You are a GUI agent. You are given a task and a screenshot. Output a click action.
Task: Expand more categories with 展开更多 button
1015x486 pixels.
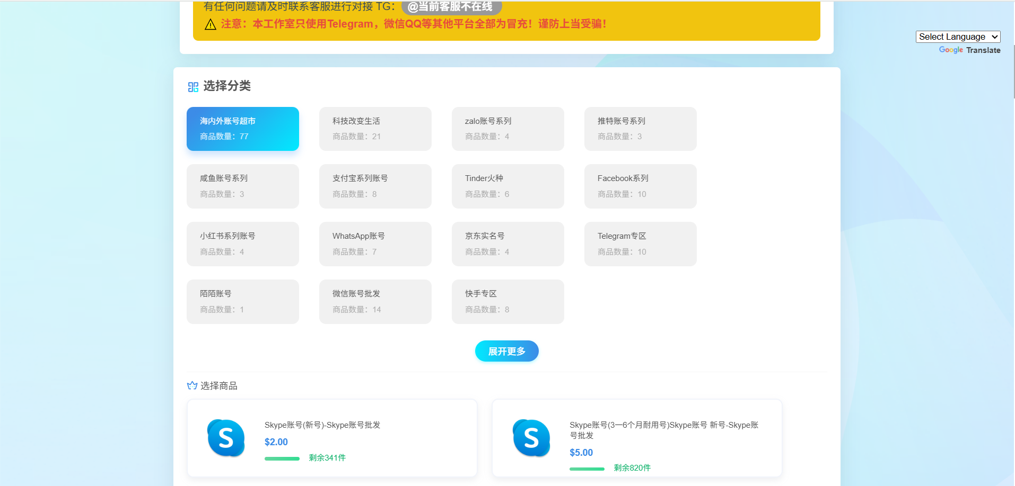tap(506, 352)
